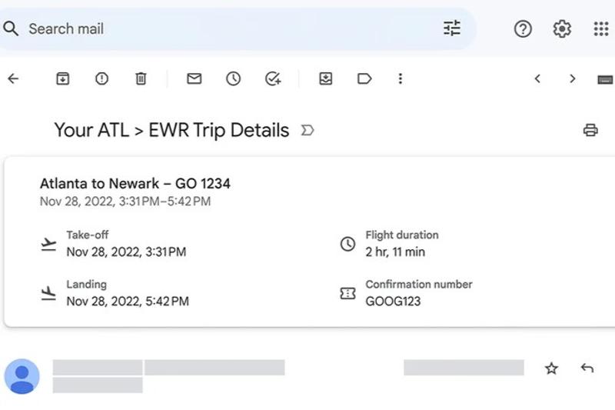
Task: Show search options filter
Action: pyautogui.click(x=452, y=28)
